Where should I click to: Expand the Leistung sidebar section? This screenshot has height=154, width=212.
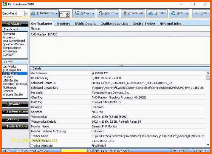tap(15, 119)
